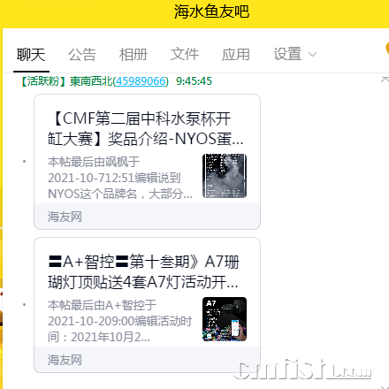Screen dimensions: 389x389
Task: Click the NYOS post thumbnail image
Action: (x=225, y=176)
